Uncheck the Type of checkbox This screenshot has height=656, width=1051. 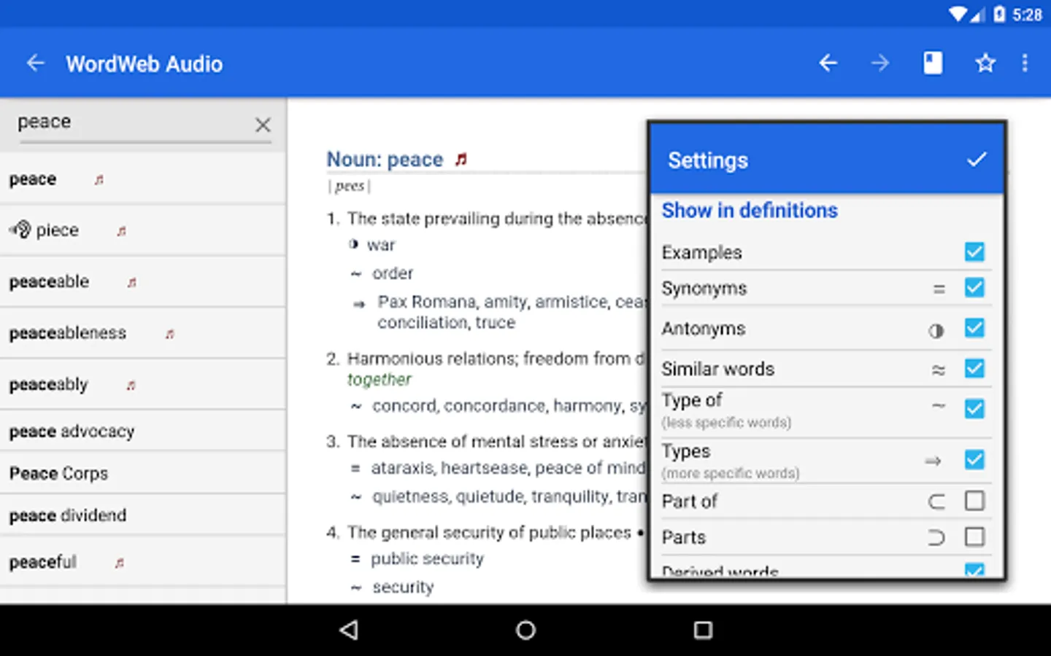[974, 408]
